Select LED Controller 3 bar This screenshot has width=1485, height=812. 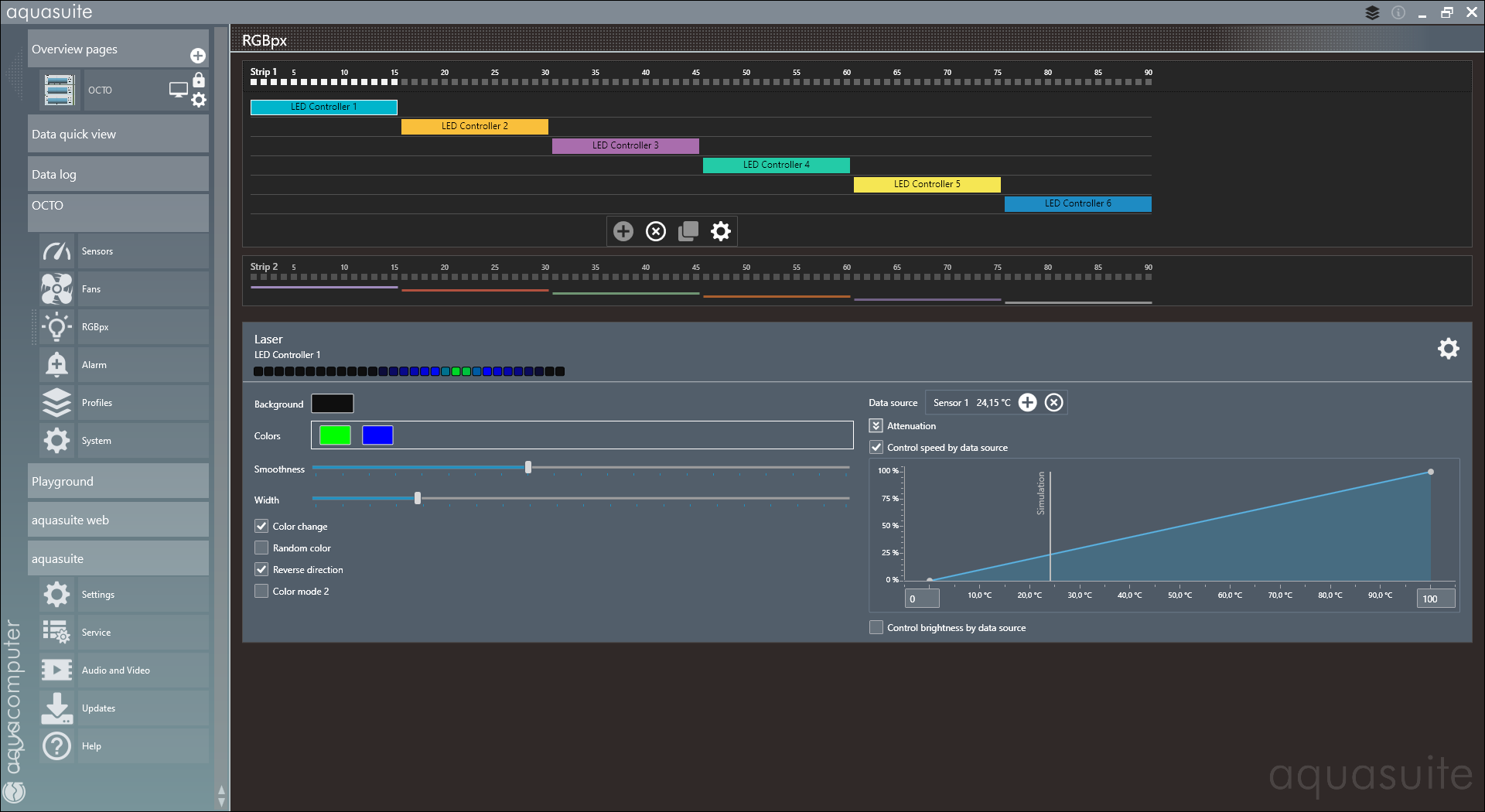(626, 145)
